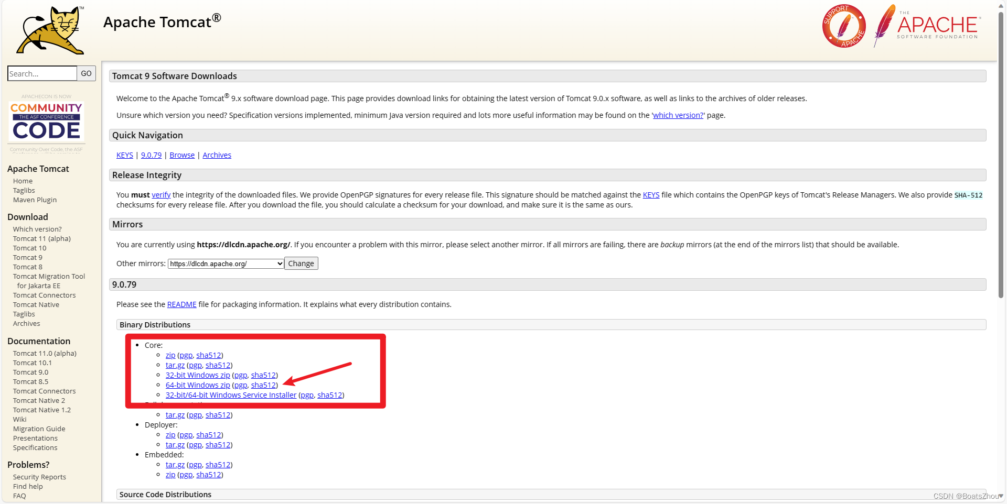Open Taglibs under Apache Tomcat sidebar

(24, 191)
